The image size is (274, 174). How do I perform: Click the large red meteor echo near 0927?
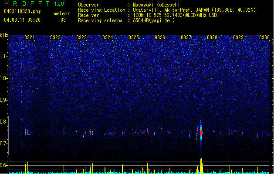click(x=201, y=133)
